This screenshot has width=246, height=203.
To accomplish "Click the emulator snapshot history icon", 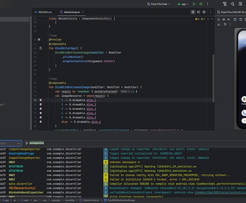I will click(x=225, y=24).
